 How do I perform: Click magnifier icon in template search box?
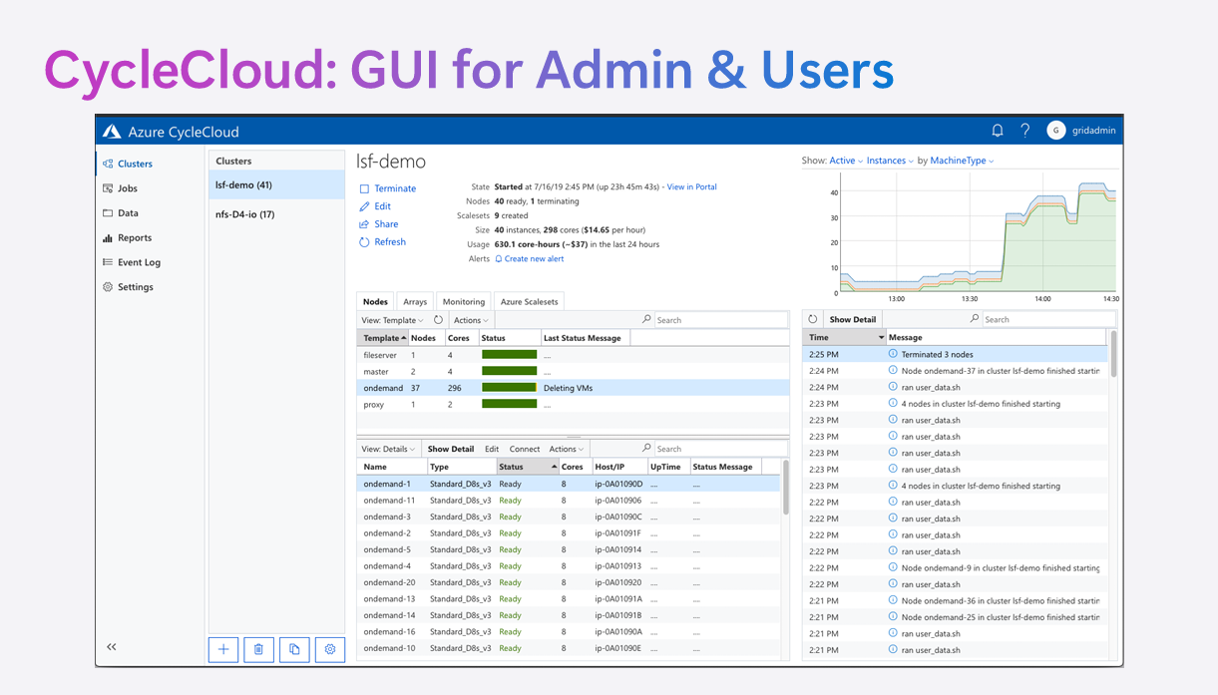[646, 320]
